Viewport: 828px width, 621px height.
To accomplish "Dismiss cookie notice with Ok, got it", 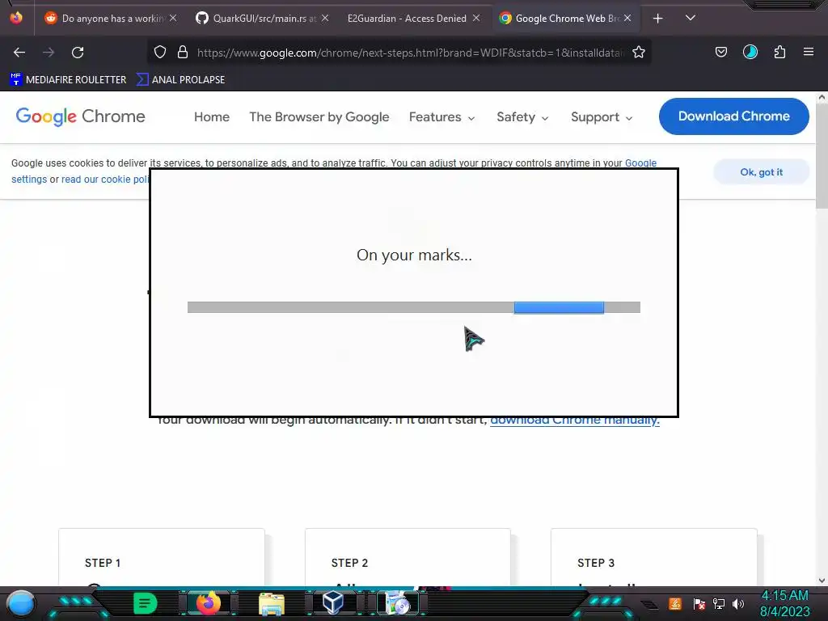I will pos(761,172).
